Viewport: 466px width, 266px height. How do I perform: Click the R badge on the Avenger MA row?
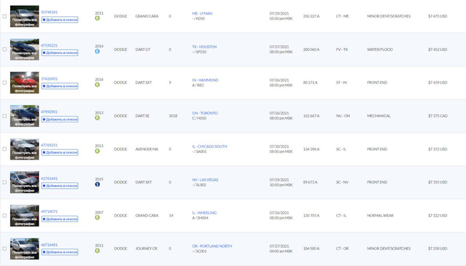tap(99, 152)
